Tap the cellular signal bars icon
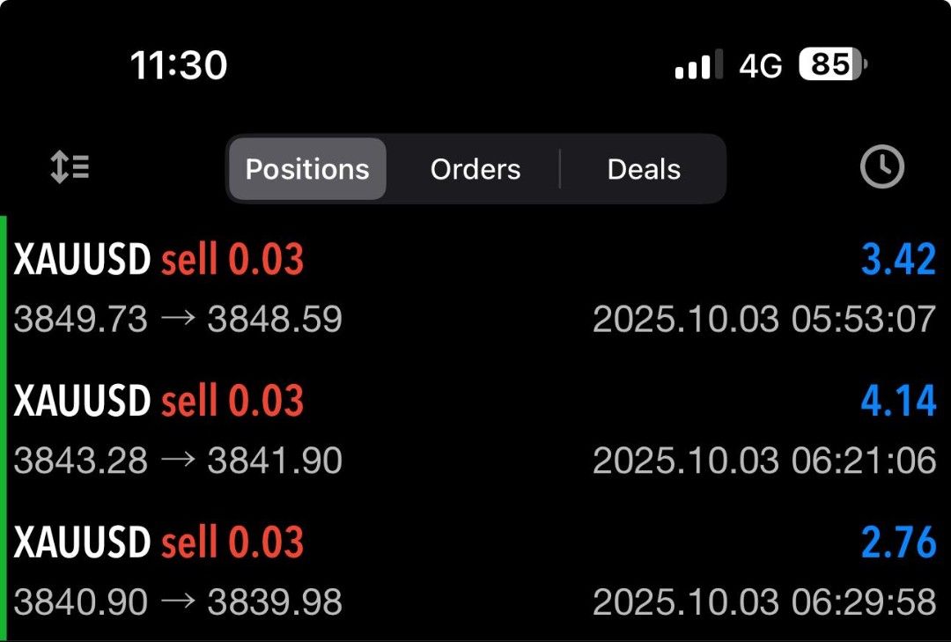 click(x=694, y=64)
